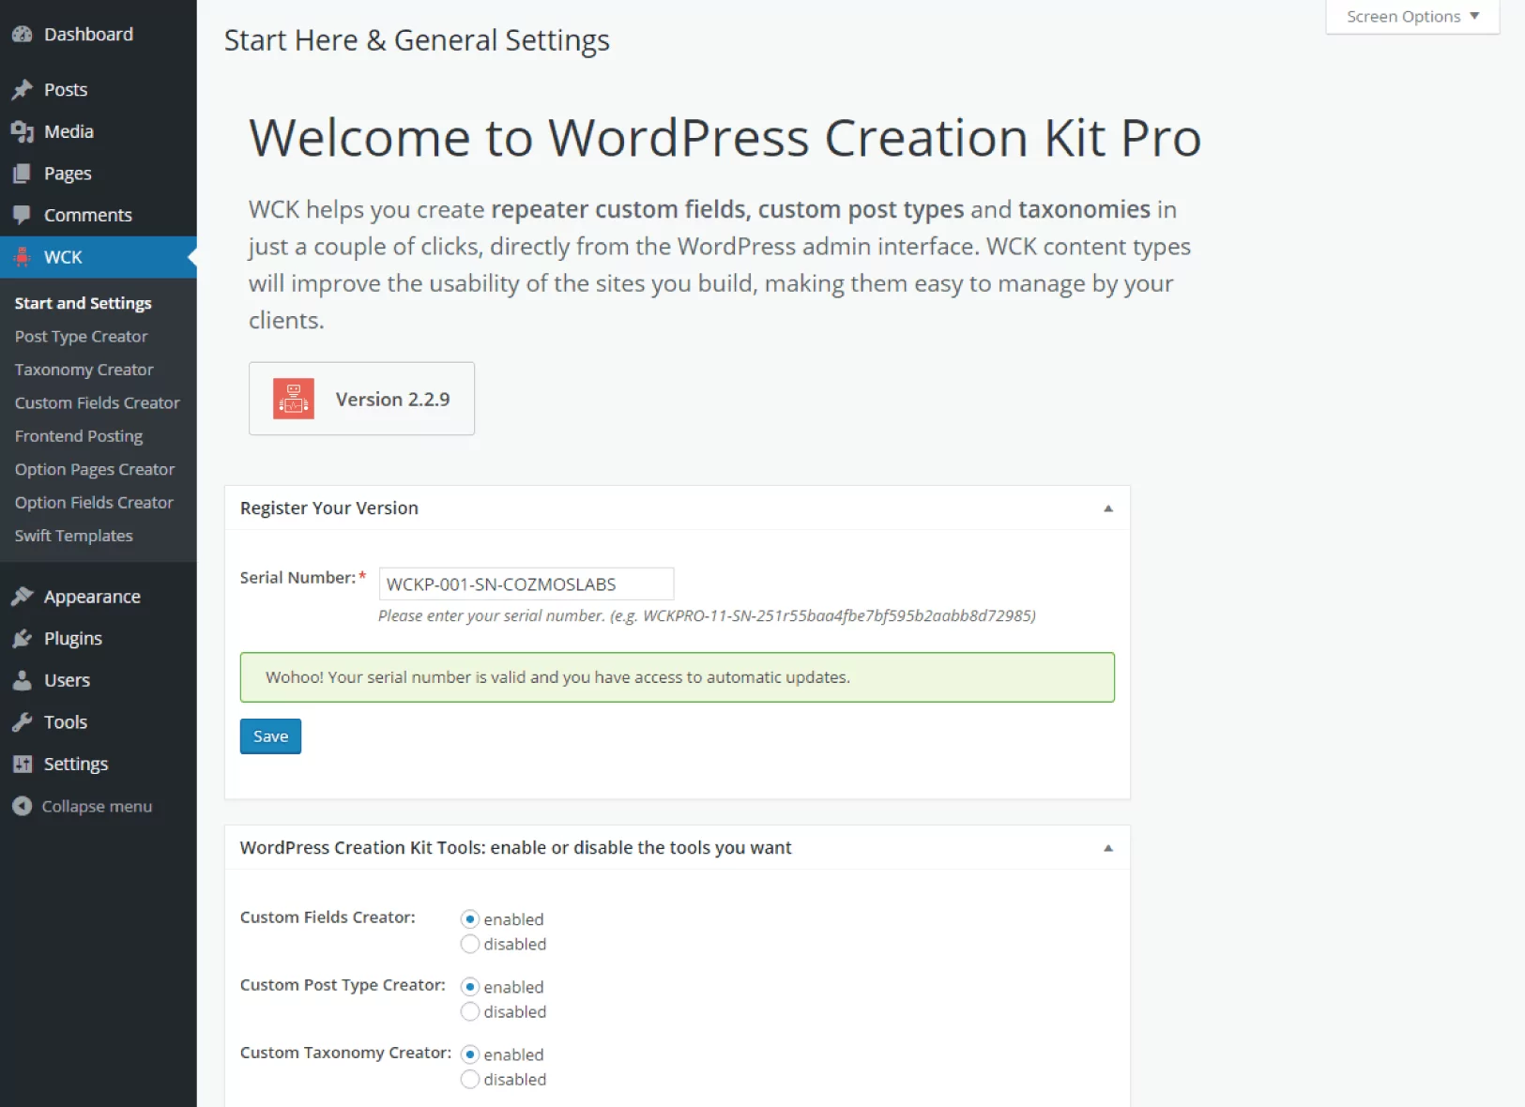
Task: Click Collapse menu text
Action: tap(97, 807)
